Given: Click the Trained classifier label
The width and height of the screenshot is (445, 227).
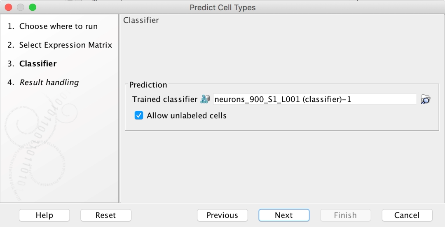Looking at the screenshot, I should pyautogui.click(x=164, y=99).
